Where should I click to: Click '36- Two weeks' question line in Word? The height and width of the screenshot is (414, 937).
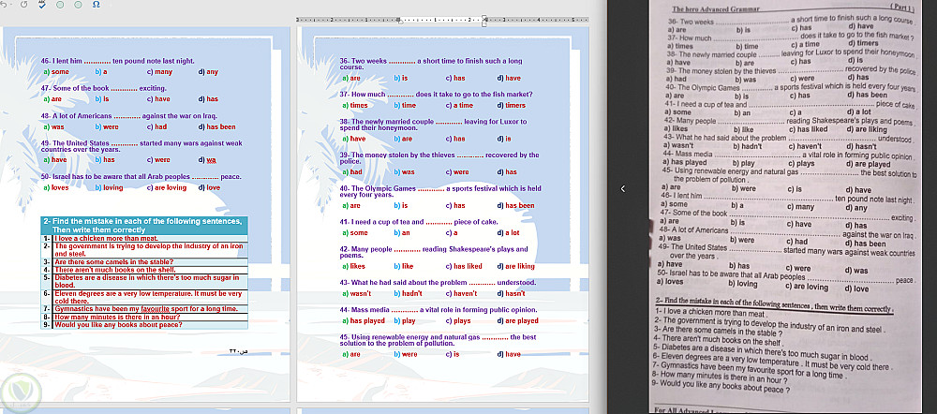click(431, 64)
